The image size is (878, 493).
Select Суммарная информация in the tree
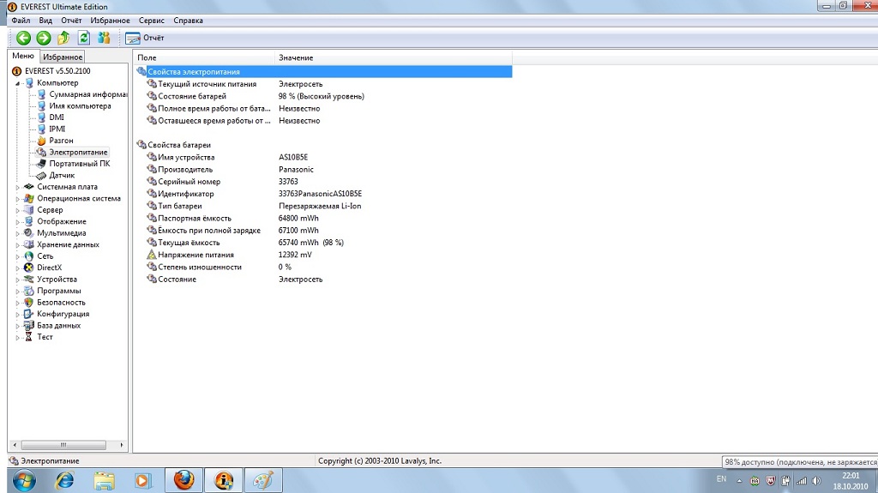point(88,94)
